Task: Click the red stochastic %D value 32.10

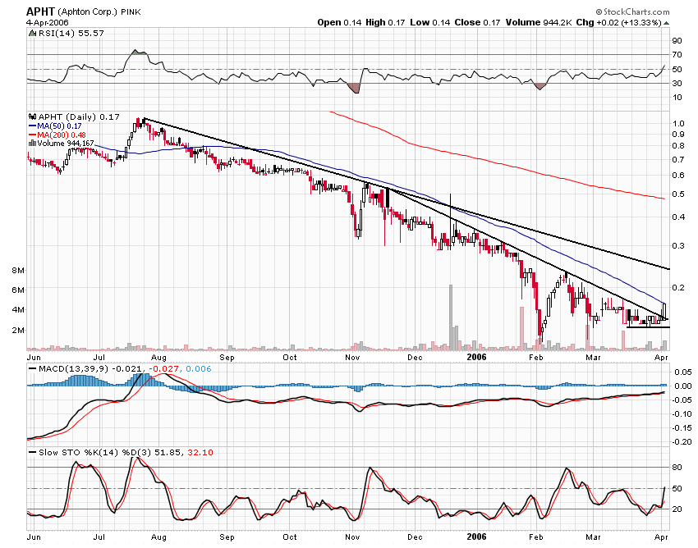Action: click(x=200, y=452)
